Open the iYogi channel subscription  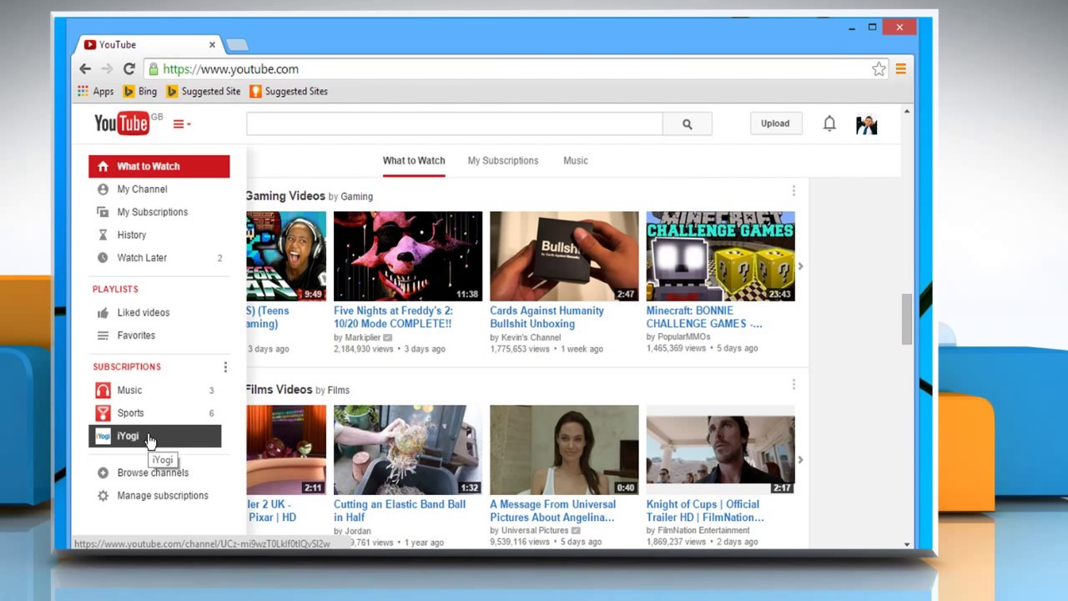[155, 436]
